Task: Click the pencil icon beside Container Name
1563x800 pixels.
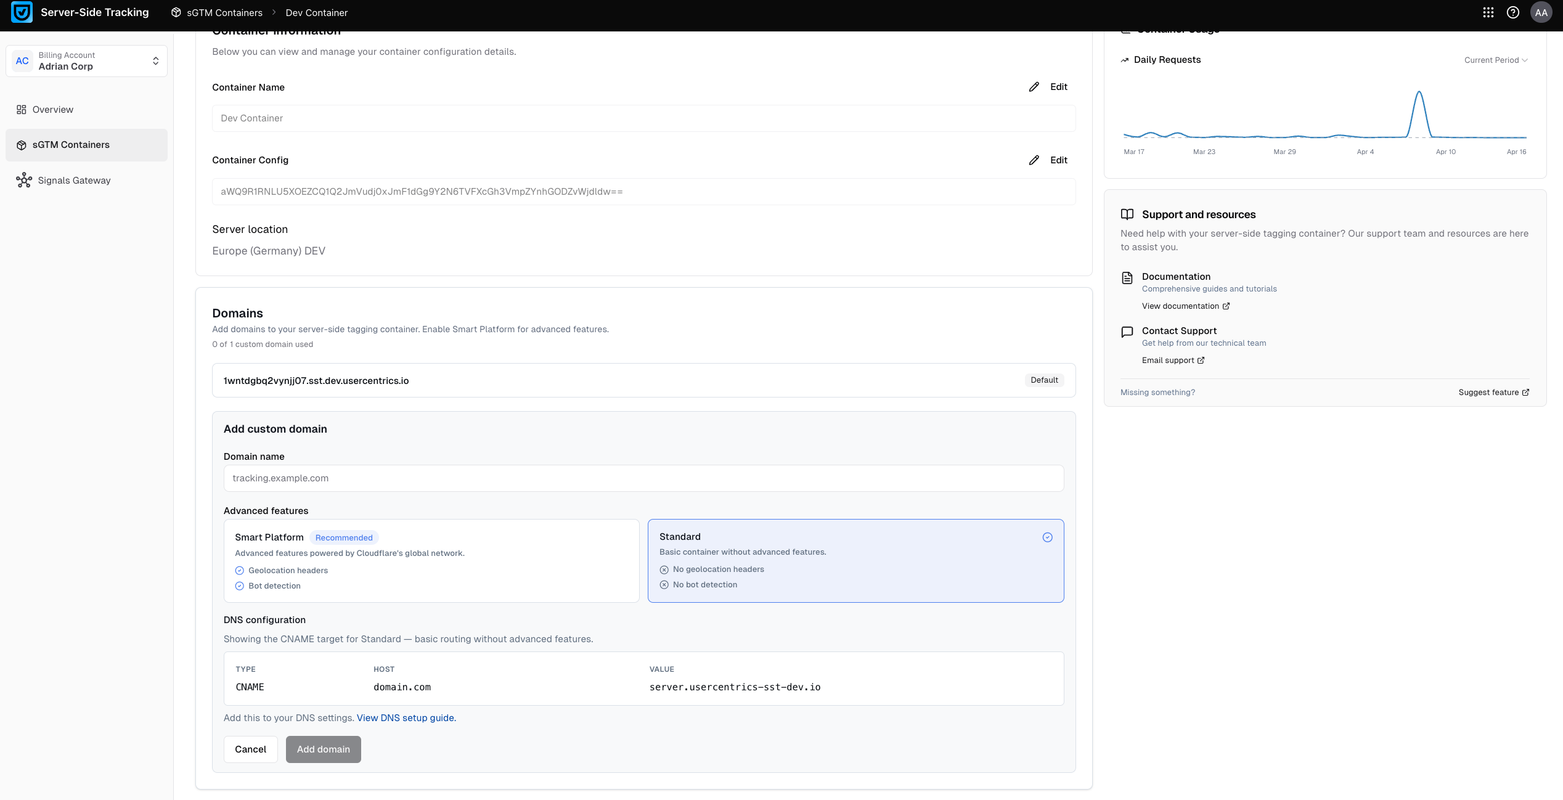Action: [1034, 87]
